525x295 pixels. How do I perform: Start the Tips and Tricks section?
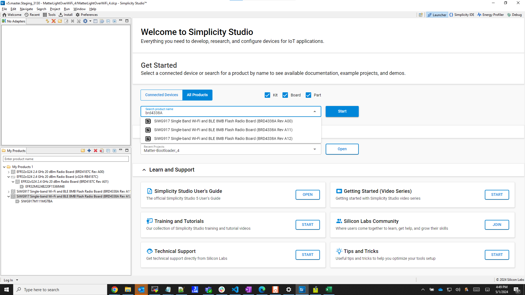pos(497,255)
